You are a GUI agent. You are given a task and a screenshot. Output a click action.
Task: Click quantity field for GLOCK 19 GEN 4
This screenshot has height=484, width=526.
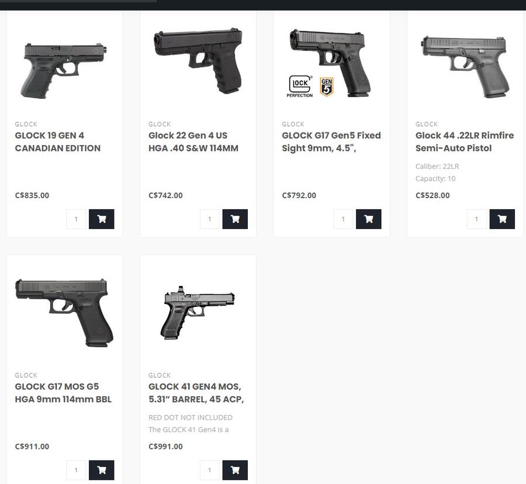click(76, 219)
